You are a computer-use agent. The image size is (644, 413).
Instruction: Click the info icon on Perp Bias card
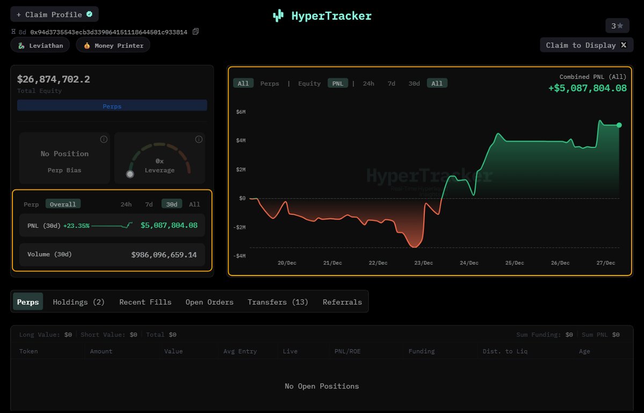[104, 139]
